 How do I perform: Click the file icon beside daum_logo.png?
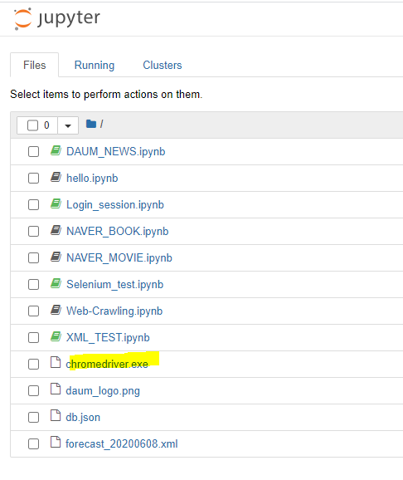click(x=56, y=389)
